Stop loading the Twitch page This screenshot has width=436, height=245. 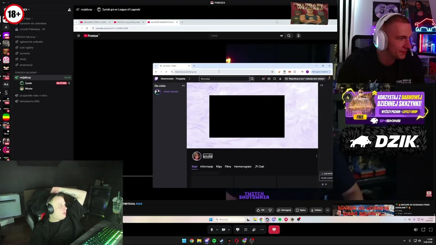(166, 72)
